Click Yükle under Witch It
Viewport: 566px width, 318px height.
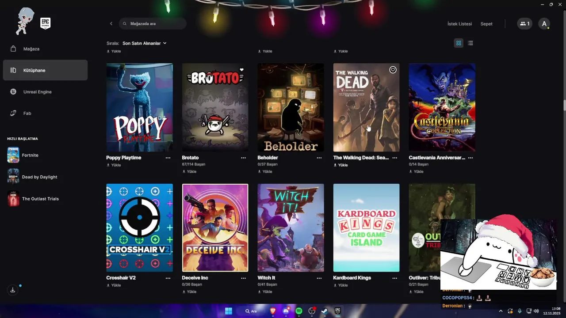tap(265, 291)
